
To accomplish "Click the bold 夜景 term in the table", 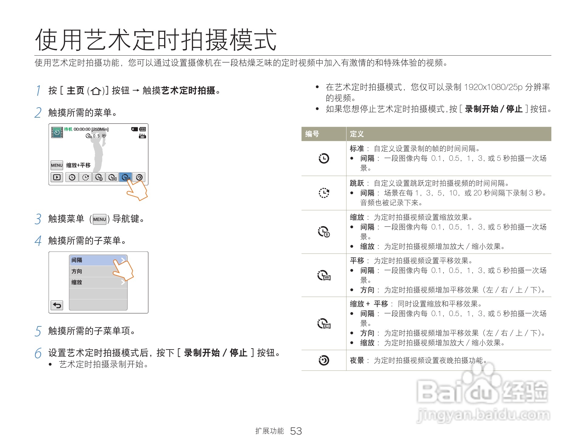I will tap(357, 360).
